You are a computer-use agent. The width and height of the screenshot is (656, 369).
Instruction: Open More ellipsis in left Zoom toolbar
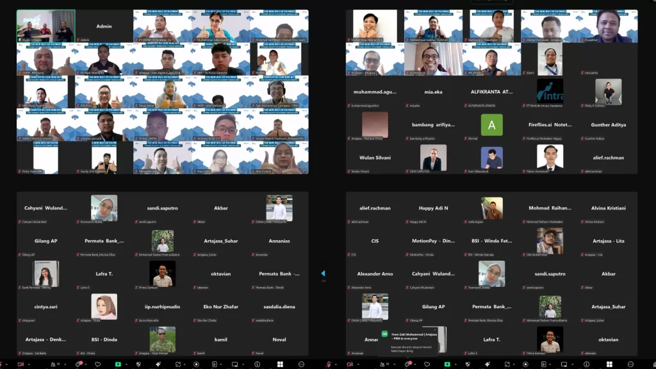pos(301,365)
